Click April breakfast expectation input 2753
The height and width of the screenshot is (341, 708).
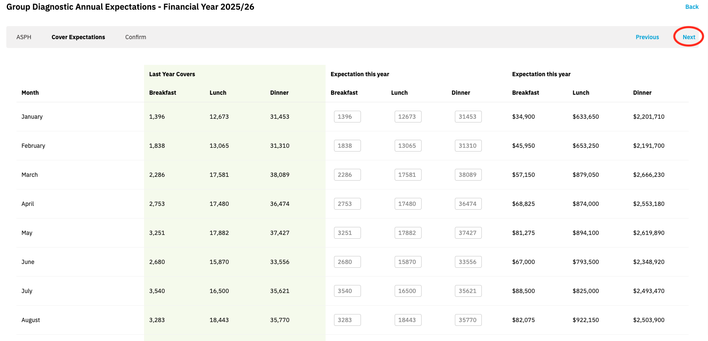tap(347, 204)
